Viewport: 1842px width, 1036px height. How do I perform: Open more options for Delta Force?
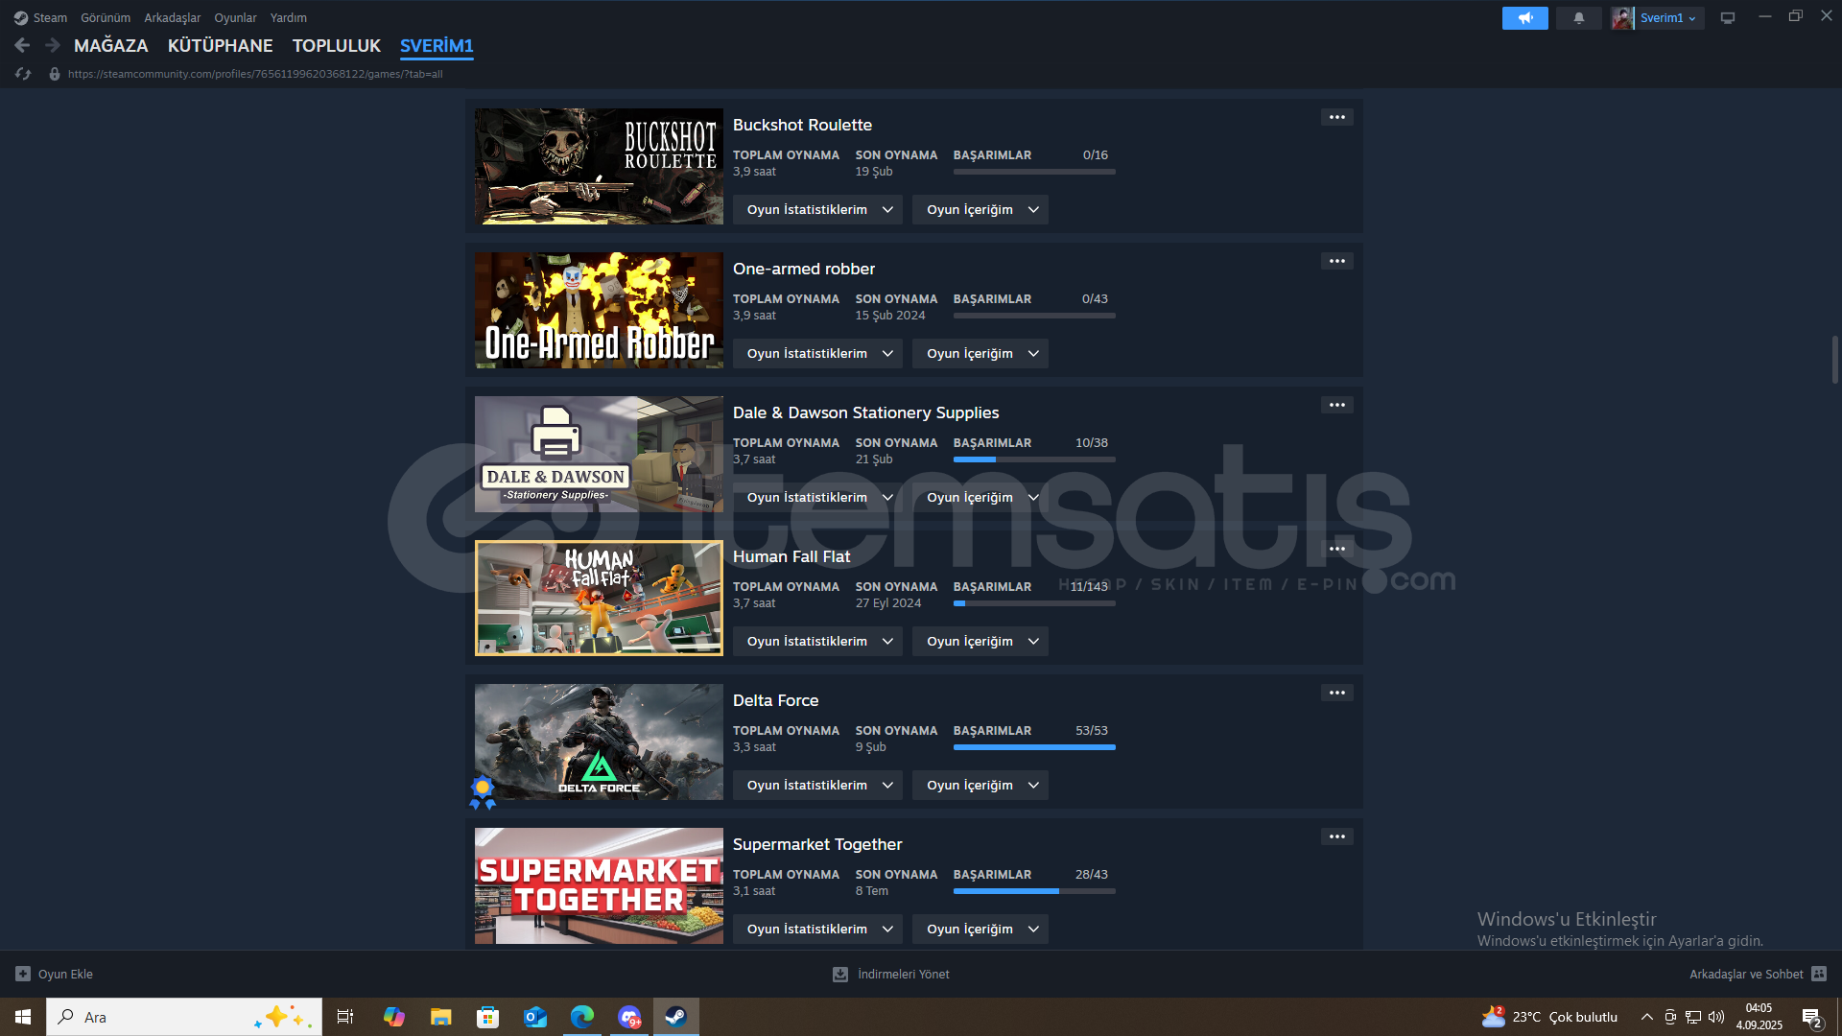(x=1336, y=693)
